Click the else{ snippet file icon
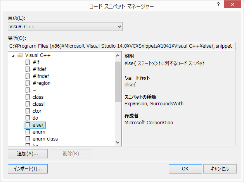This screenshot has height=182, width=244. pyautogui.click(x=28, y=125)
